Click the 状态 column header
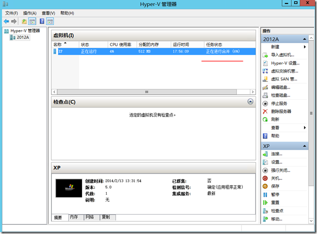The image size is (317, 234). pyautogui.click(x=94, y=44)
